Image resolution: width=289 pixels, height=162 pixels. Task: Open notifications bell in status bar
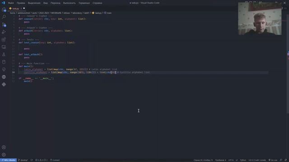coord(285,160)
